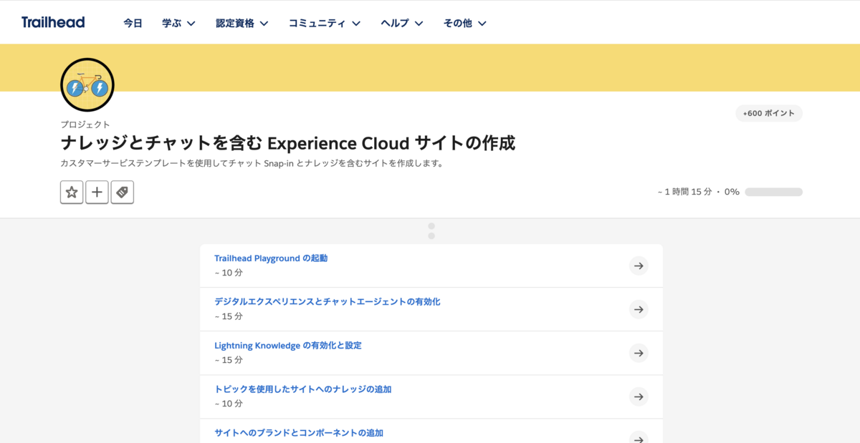Expand the 認定資格 dropdown menu
This screenshot has height=443, width=860.
pyautogui.click(x=242, y=23)
